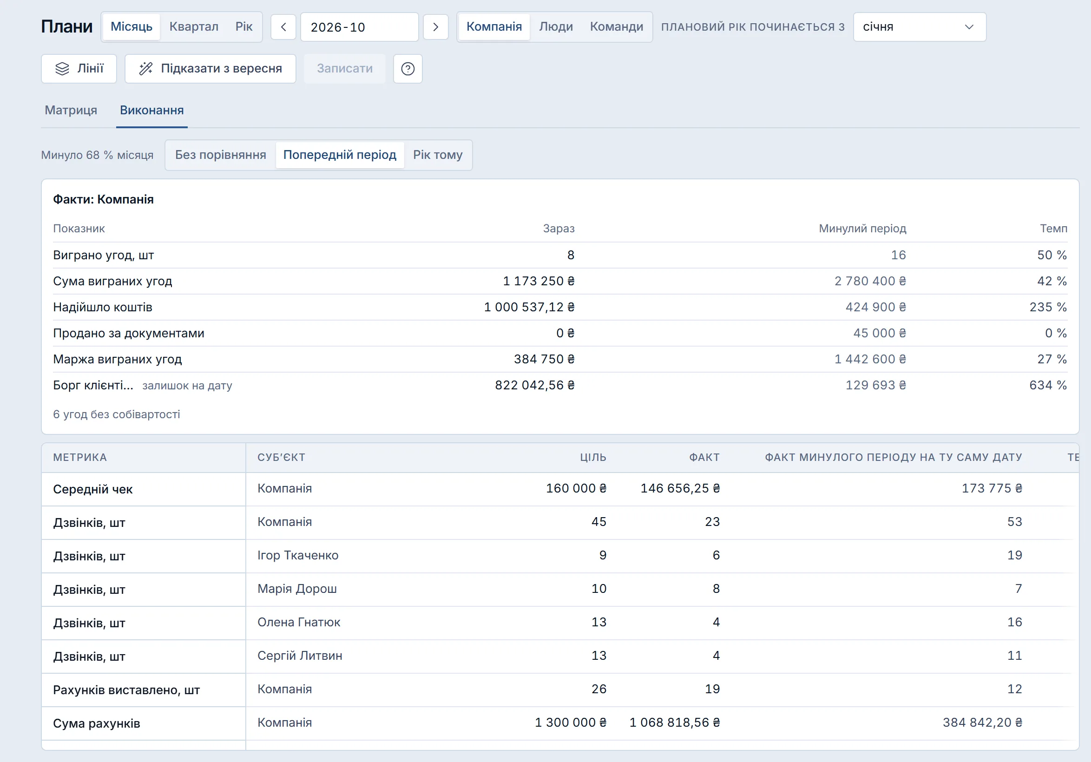Click the ЦІЛЬ column header
The image size is (1091, 762).
[593, 458]
